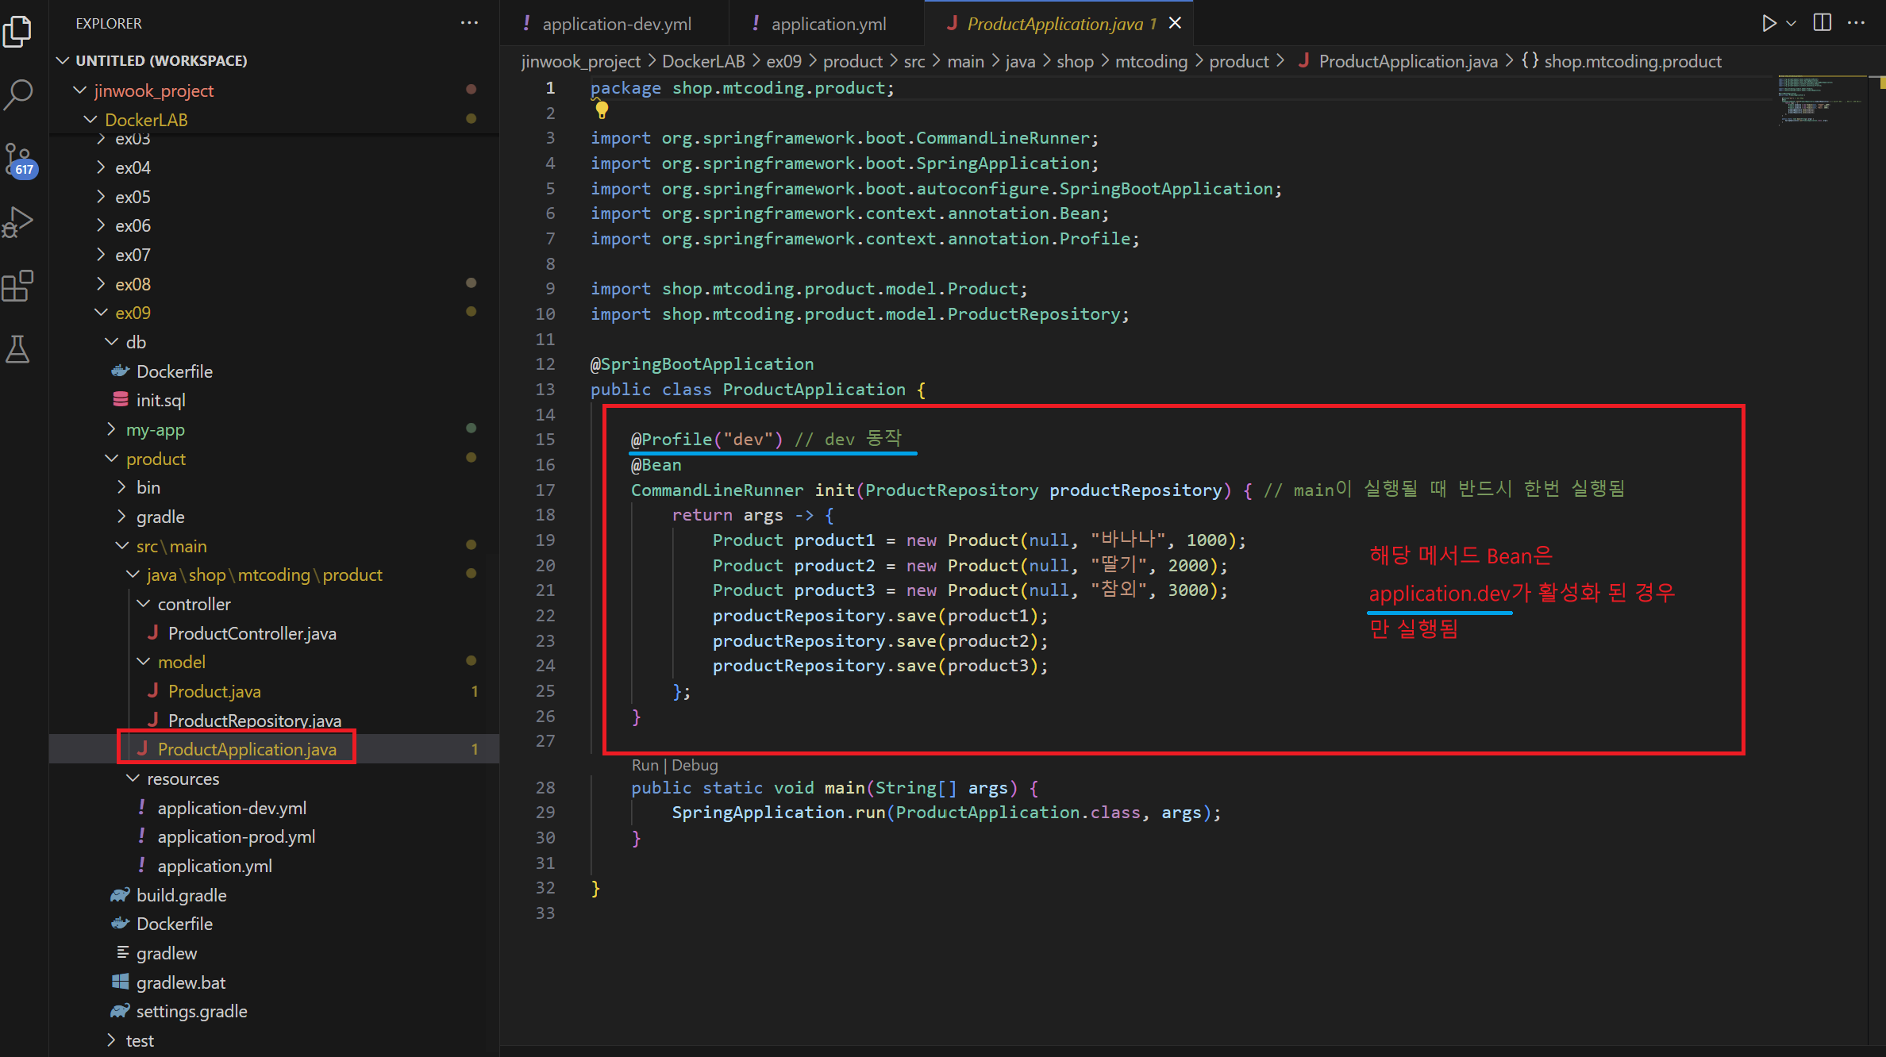Open ProductController.java in the explorer
Viewport: 1886px width, 1057px height.
click(252, 633)
